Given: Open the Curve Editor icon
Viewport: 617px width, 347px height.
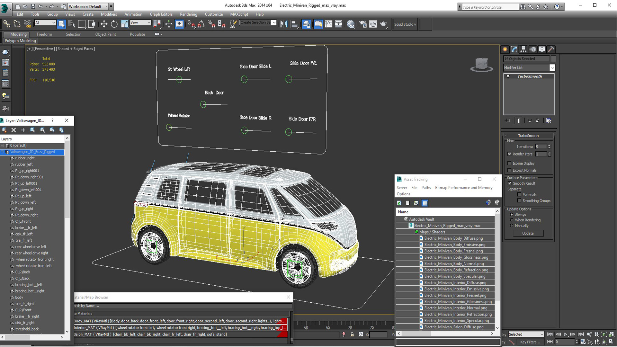Looking at the screenshot, I should click(x=328, y=24).
